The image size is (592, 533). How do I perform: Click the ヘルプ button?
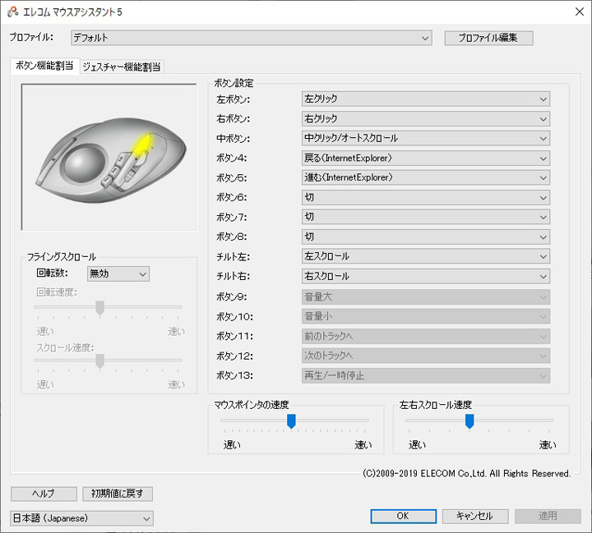coord(43,494)
